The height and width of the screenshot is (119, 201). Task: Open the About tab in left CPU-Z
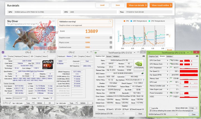point(45,56)
